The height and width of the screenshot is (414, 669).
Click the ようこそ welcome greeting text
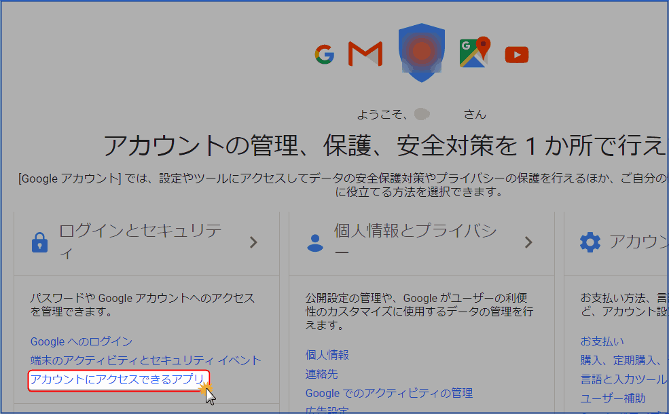(422, 114)
